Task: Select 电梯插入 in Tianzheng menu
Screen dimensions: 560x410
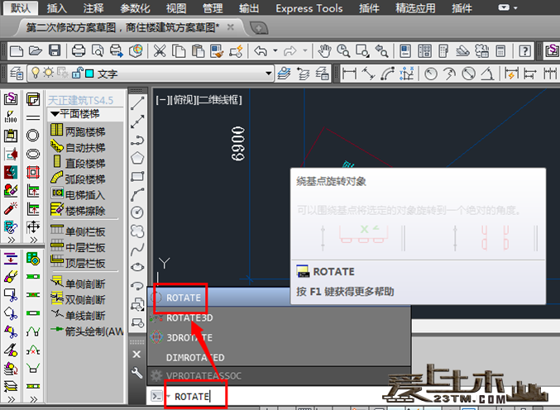Action: 78,193
